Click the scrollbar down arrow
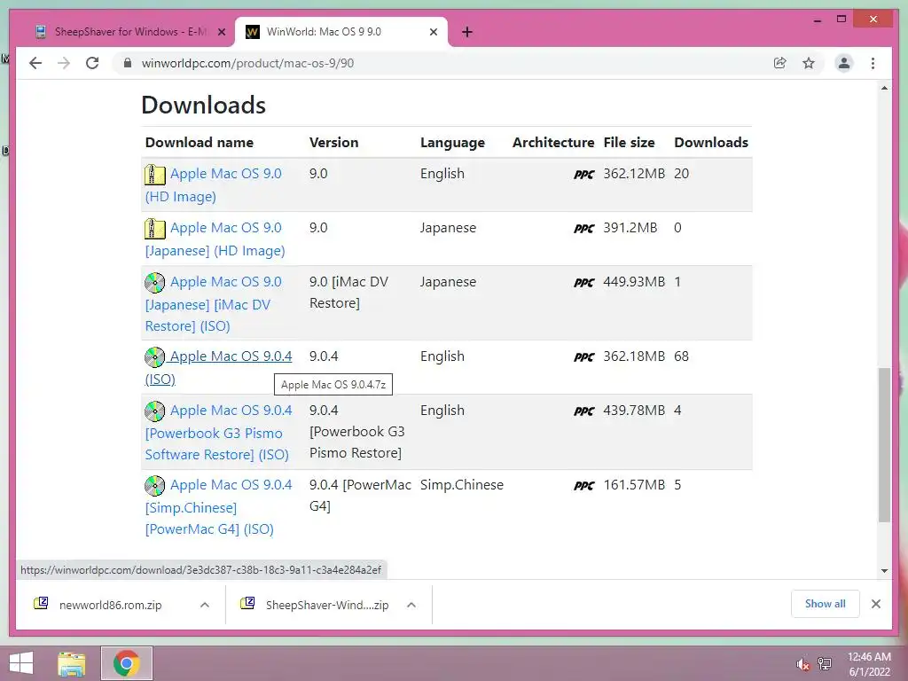 tap(884, 571)
